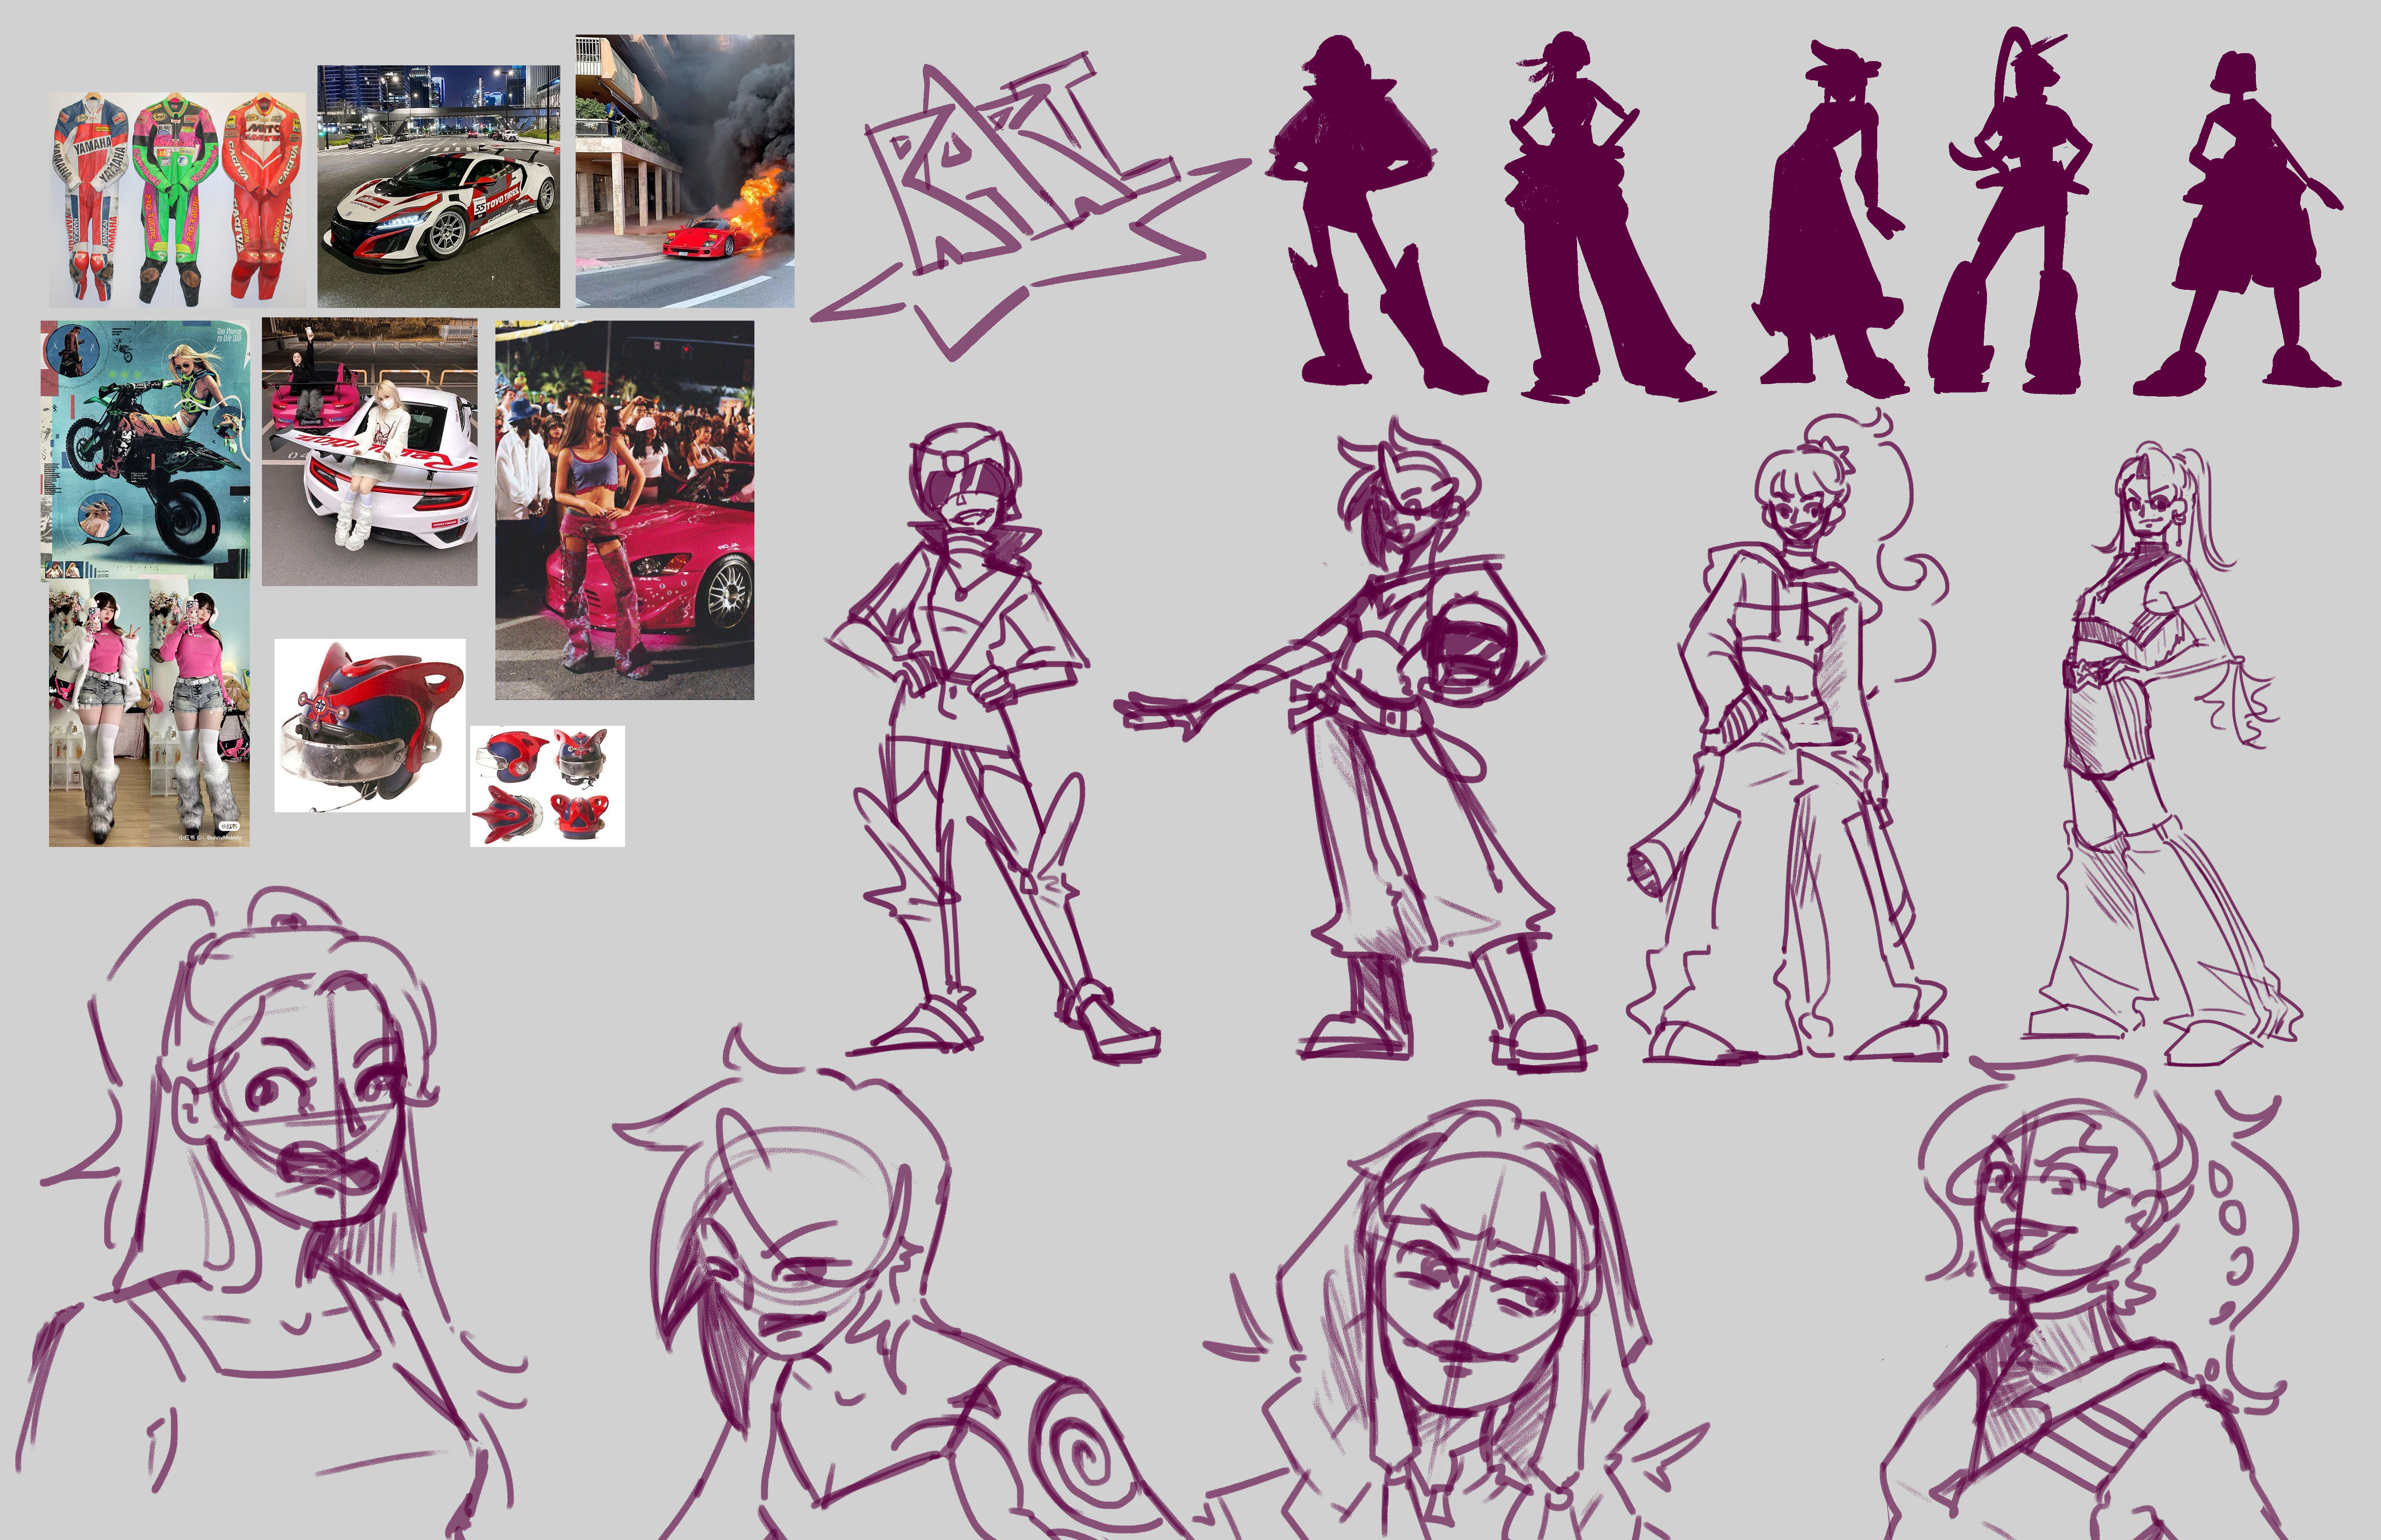Select the woman beside pink car photo
Viewport: 2381px width, 1540px height.
tap(624, 510)
